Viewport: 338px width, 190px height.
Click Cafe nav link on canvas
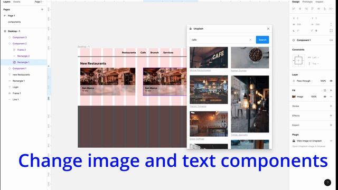point(143,53)
